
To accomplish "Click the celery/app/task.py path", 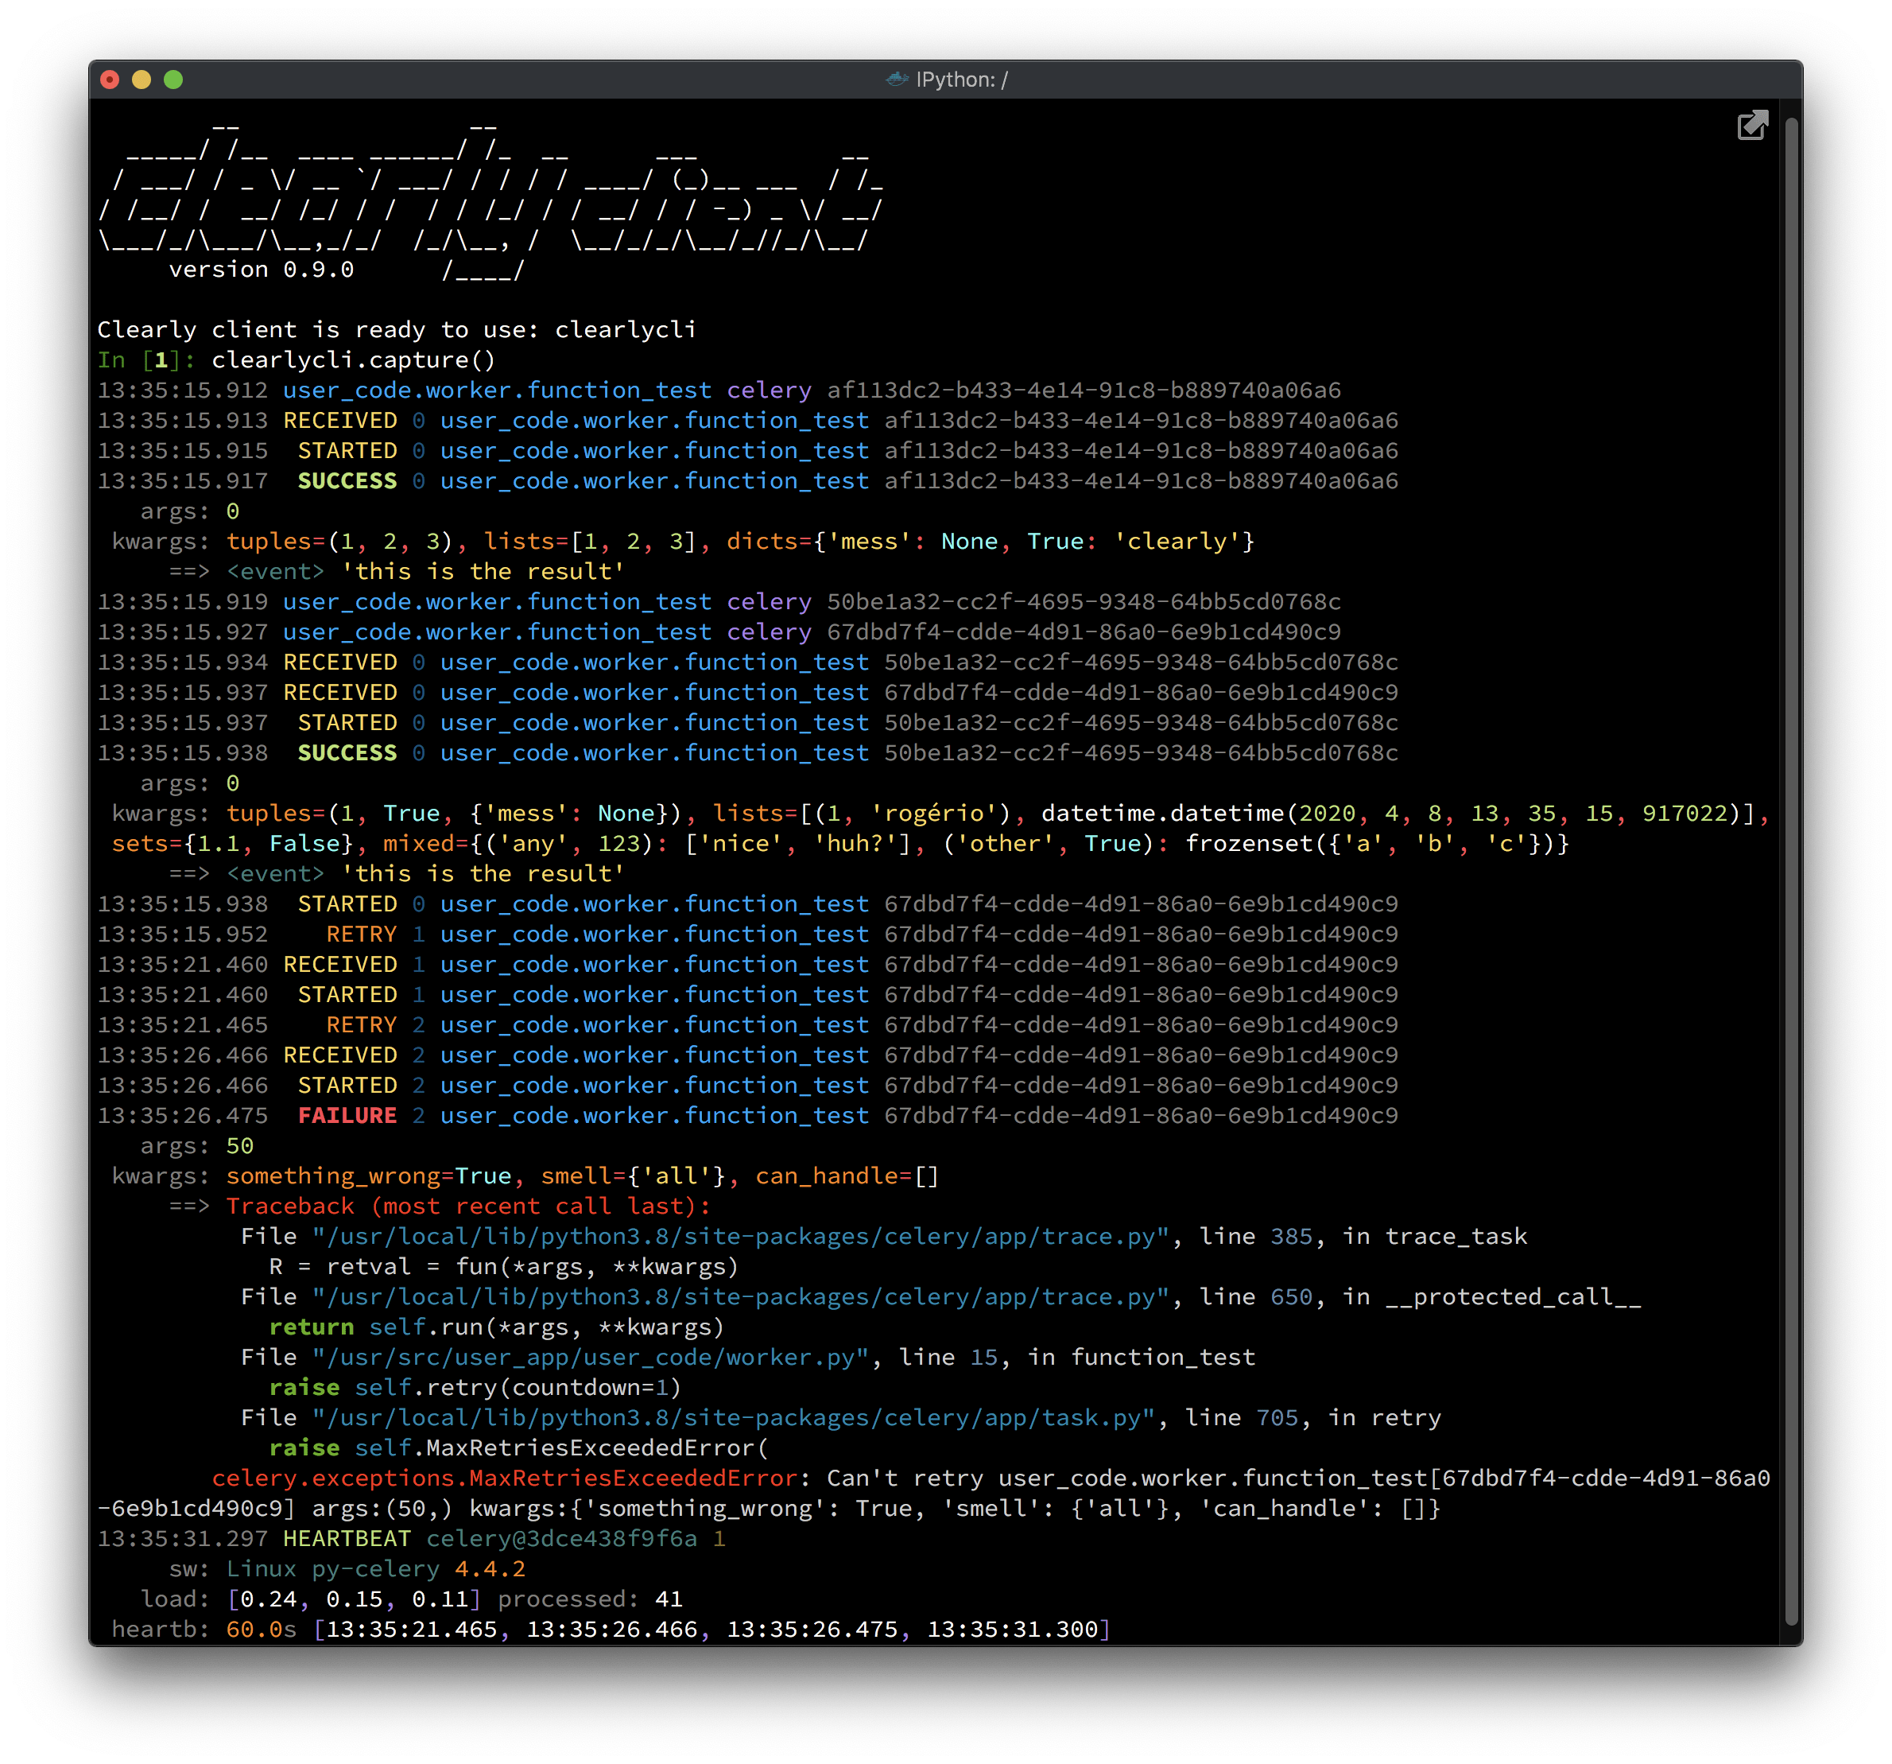I will click(x=734, y=1417).
